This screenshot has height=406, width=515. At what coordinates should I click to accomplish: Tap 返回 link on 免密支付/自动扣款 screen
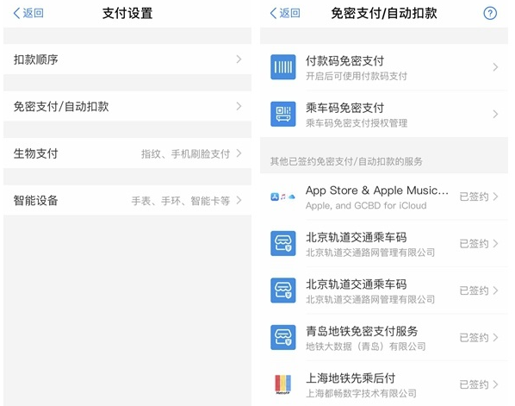[x=289, y=13]
